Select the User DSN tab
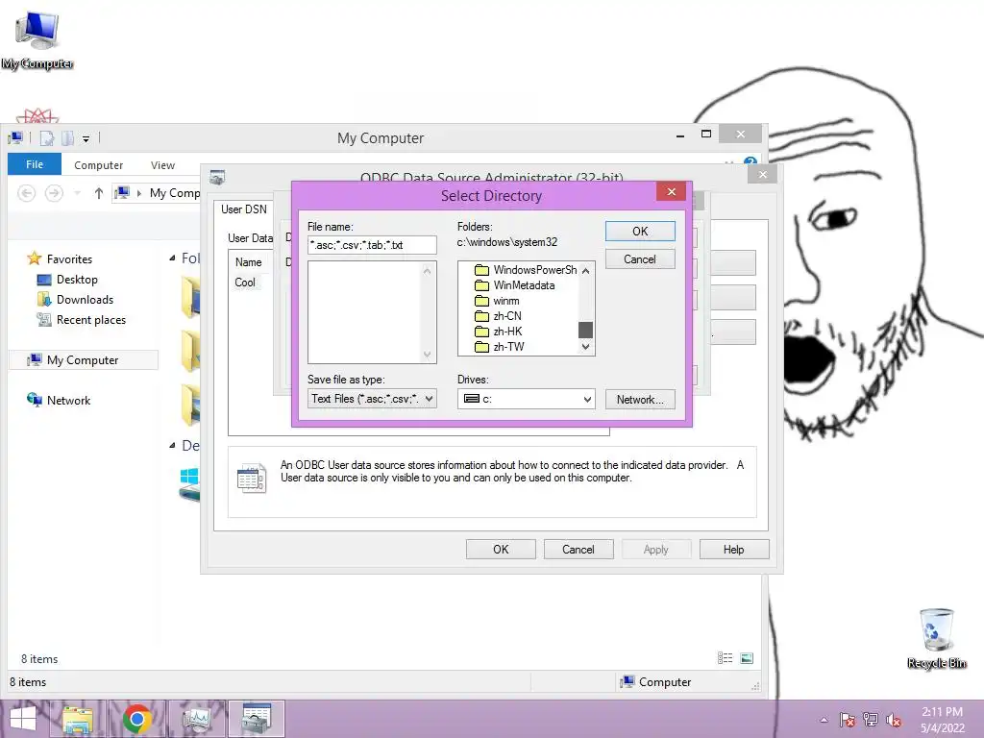Screen dimensions: 984x738 click(243, 209)
